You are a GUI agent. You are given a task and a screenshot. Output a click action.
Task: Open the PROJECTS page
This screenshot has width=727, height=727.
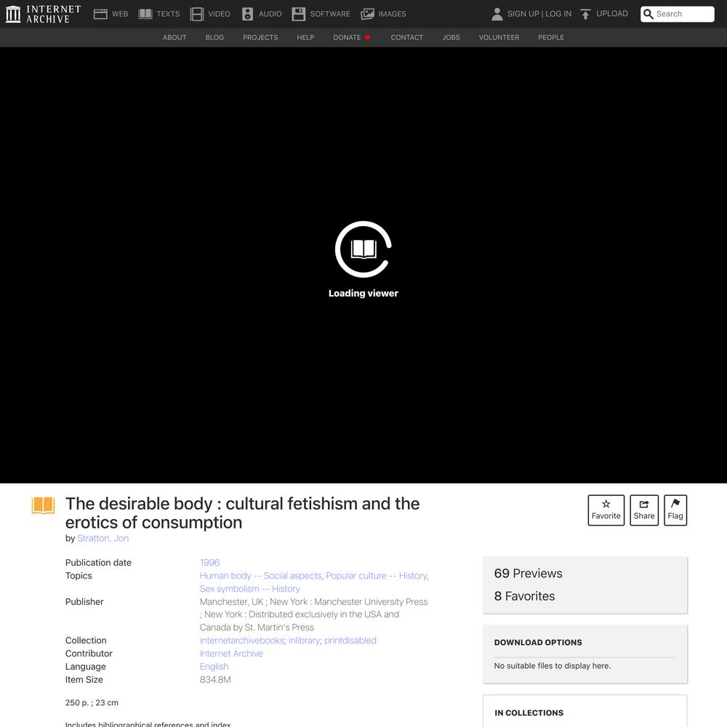[x=260, y=38]
